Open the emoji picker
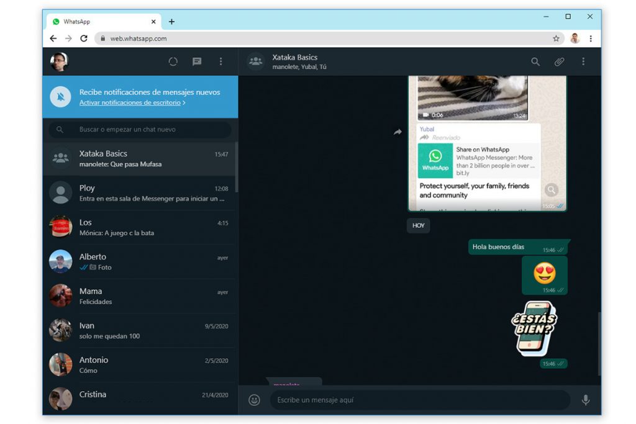 254,400
